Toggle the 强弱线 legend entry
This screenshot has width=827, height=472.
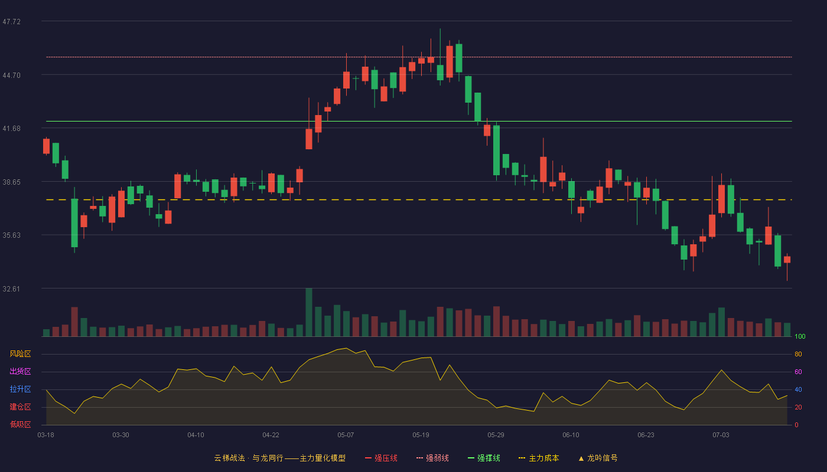pos(432,458)
